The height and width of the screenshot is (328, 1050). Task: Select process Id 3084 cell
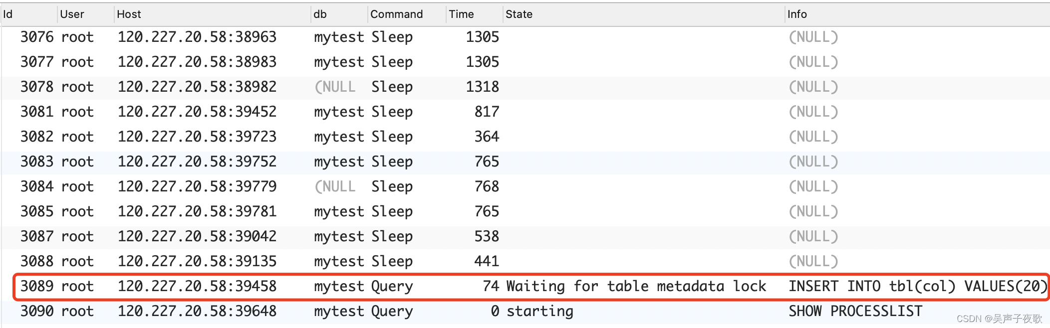coord(37,186)
